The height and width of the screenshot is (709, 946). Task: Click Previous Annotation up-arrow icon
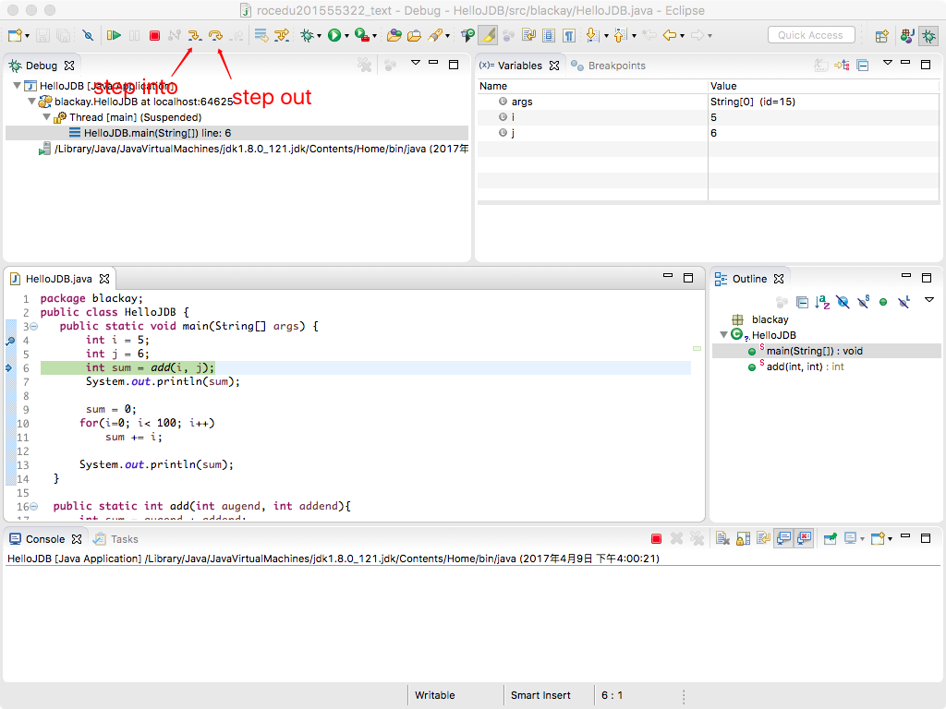pos(620,36)
